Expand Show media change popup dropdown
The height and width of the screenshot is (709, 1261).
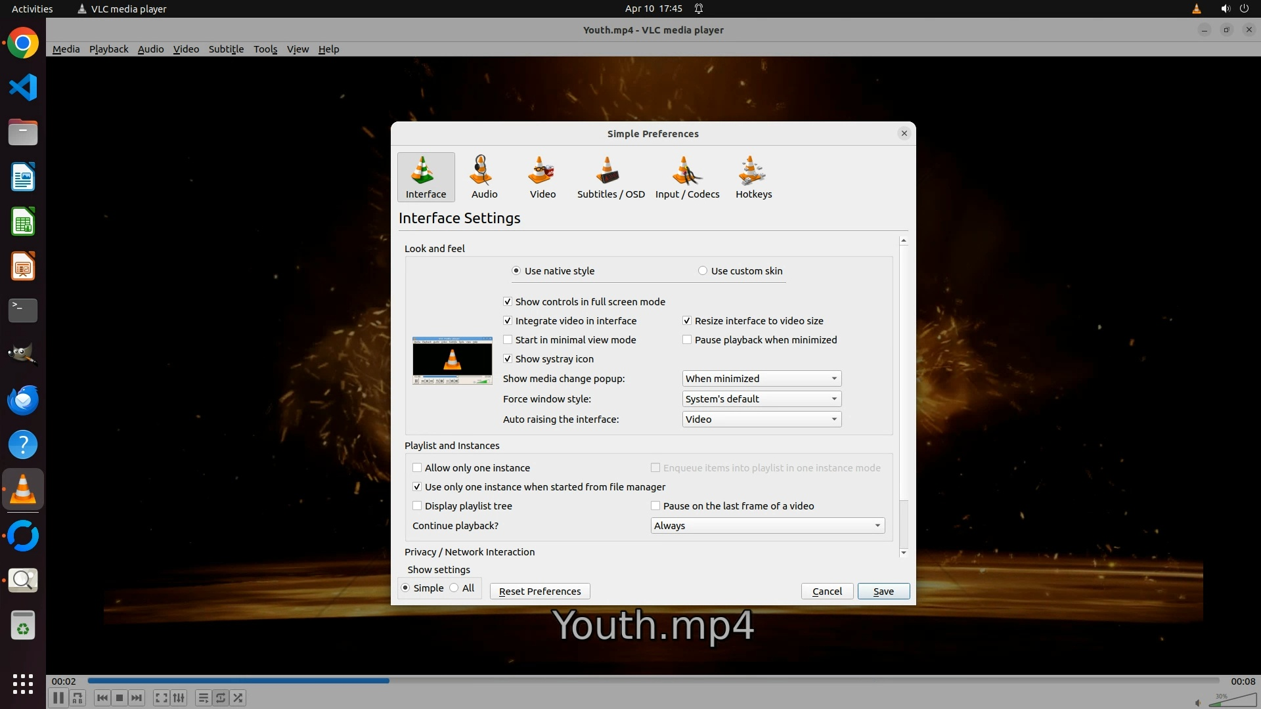click(761, 379)
